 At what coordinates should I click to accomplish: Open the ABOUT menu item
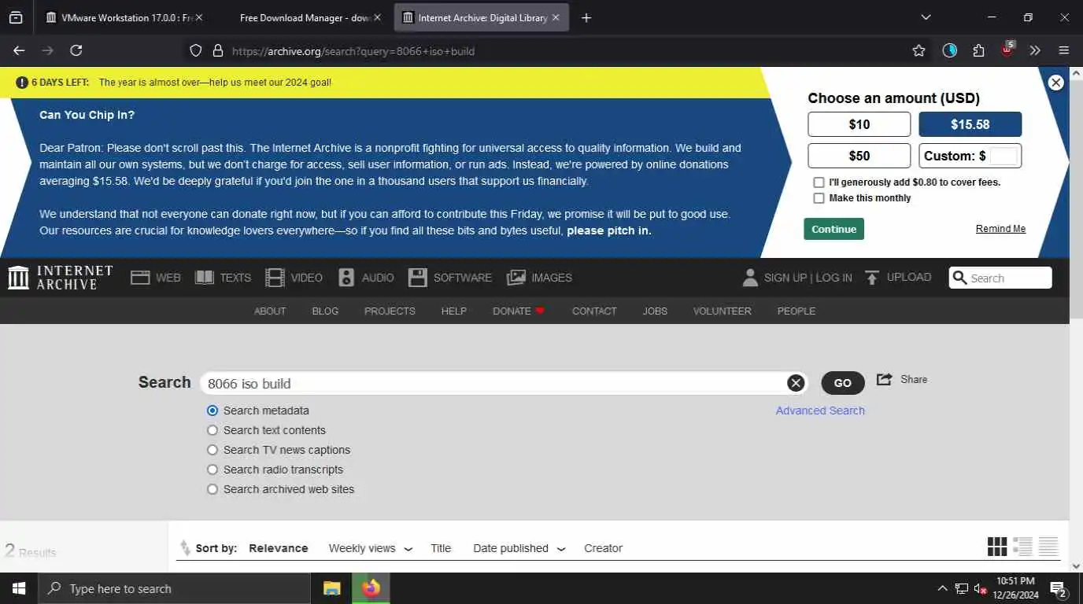coord(270,311)
